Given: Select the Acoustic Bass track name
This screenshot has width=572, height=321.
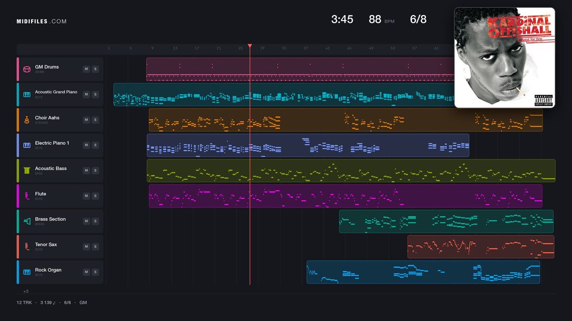Looking at the screenshot, I should (x=51, y=169).
